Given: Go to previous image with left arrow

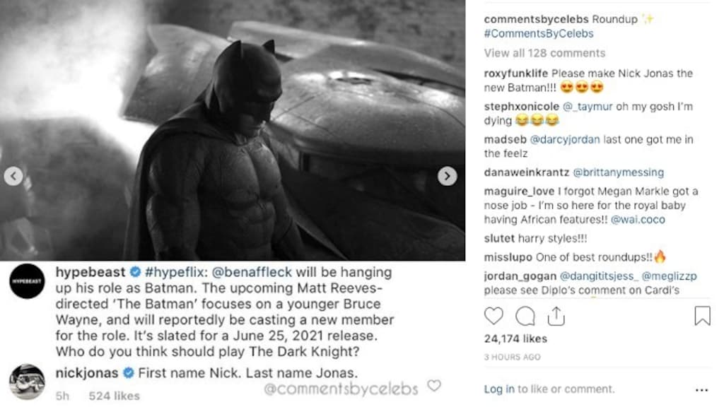Looking at the screenshot, I should point(13,176).
